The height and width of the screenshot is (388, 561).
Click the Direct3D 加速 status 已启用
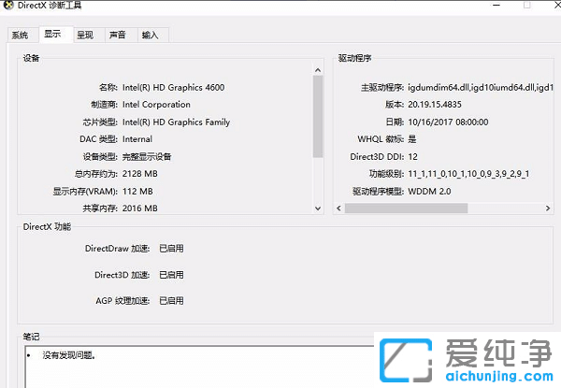(171, 275)
